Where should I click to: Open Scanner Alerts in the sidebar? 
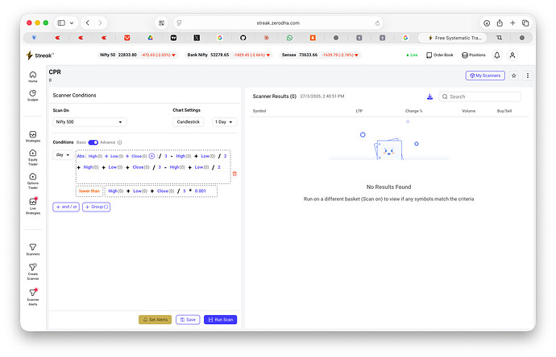pos(32,297)
